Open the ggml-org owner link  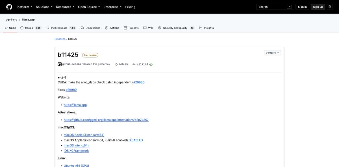(x=11, y=20)
